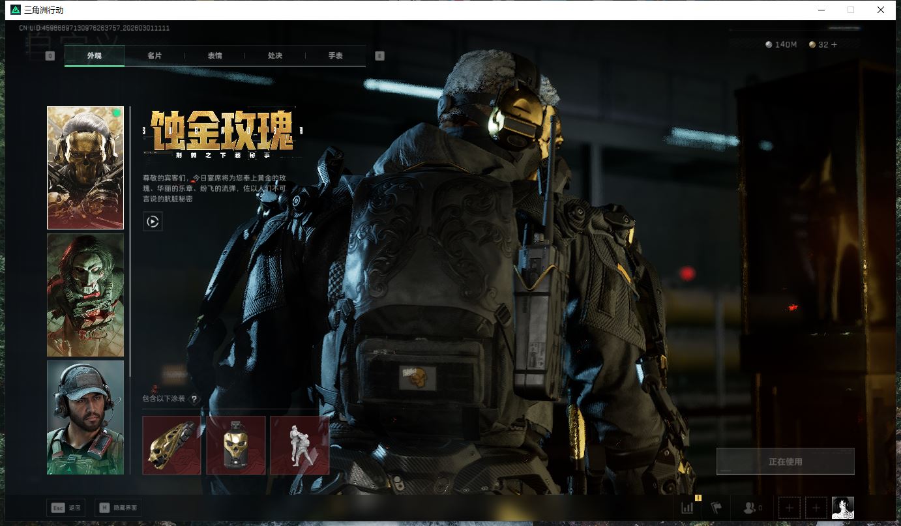Click the E key next-tab icon

pyautogui.click(x=379, y=56)
